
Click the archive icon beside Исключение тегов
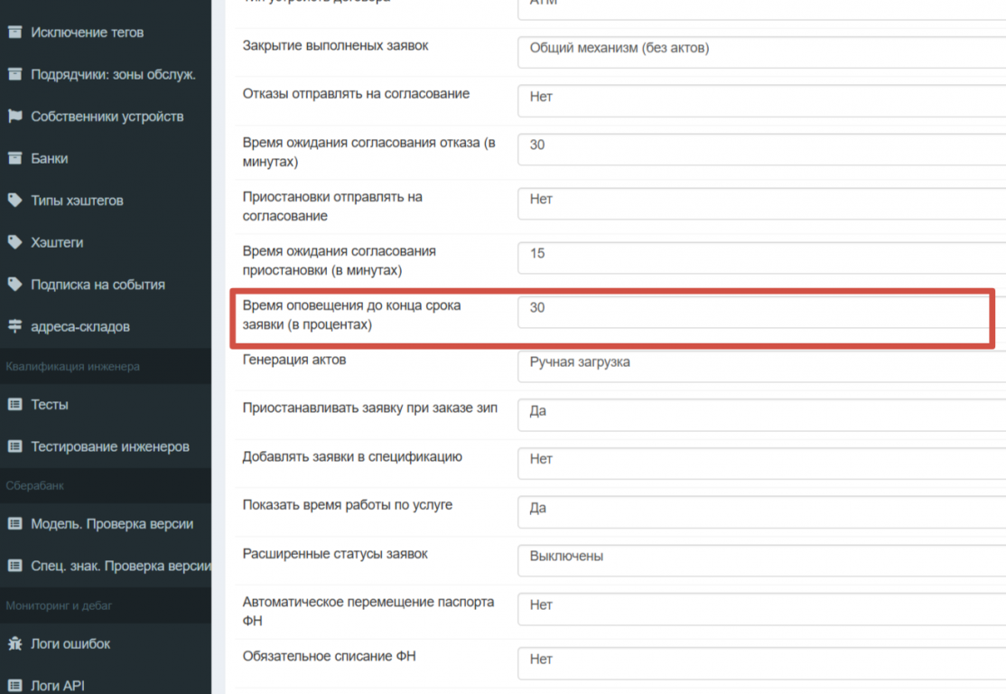14,33
